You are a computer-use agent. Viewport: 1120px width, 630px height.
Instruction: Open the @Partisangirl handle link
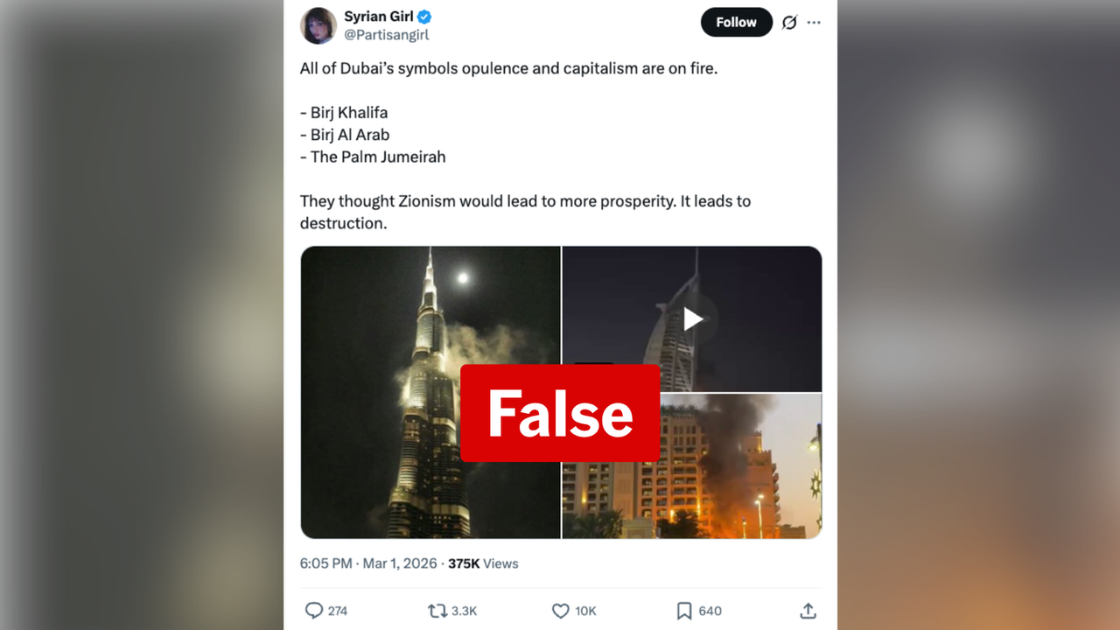[388, 35]
